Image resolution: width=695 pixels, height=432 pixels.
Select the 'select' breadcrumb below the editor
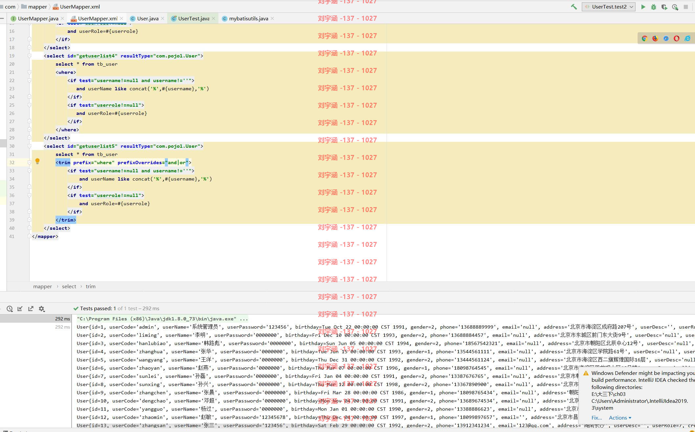69,286
